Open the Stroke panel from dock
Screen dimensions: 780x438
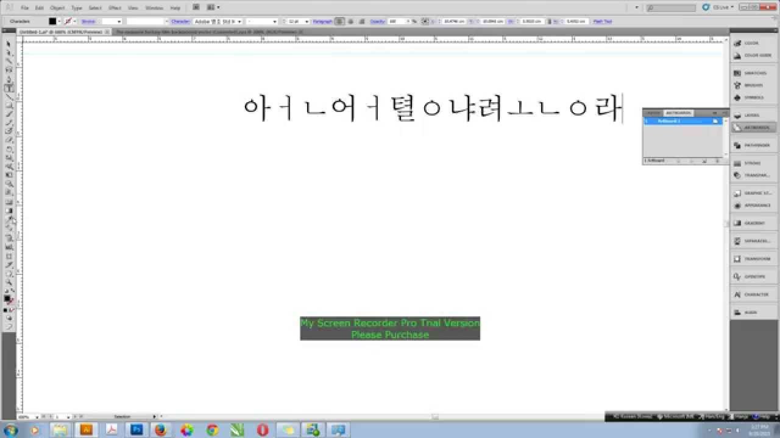pyautogui.click(x=753, y=163)
